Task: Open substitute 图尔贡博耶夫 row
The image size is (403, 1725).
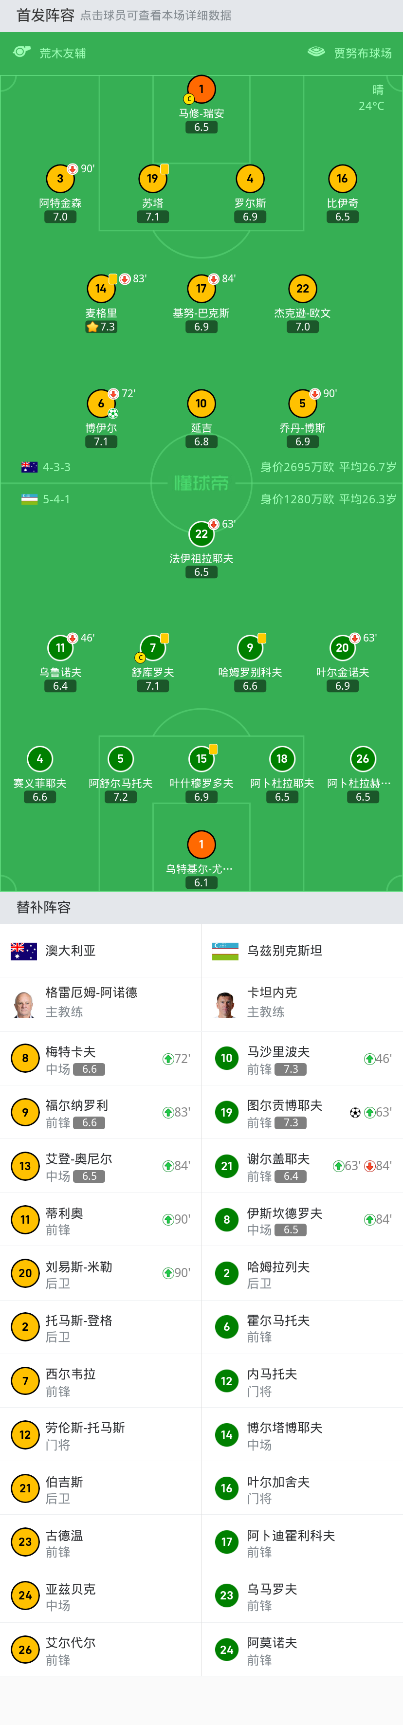Action: [303, 1112]
